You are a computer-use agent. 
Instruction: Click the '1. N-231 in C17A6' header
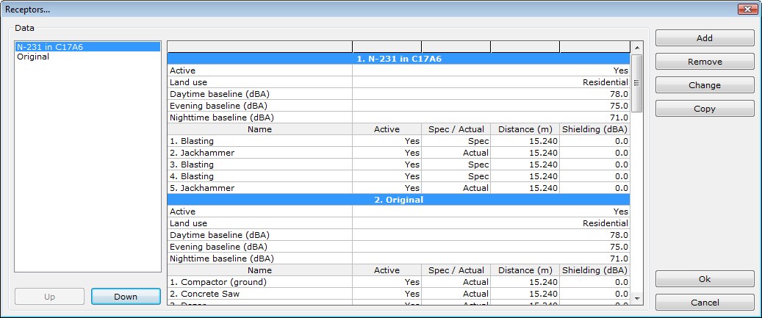click(x=398, y=59)
